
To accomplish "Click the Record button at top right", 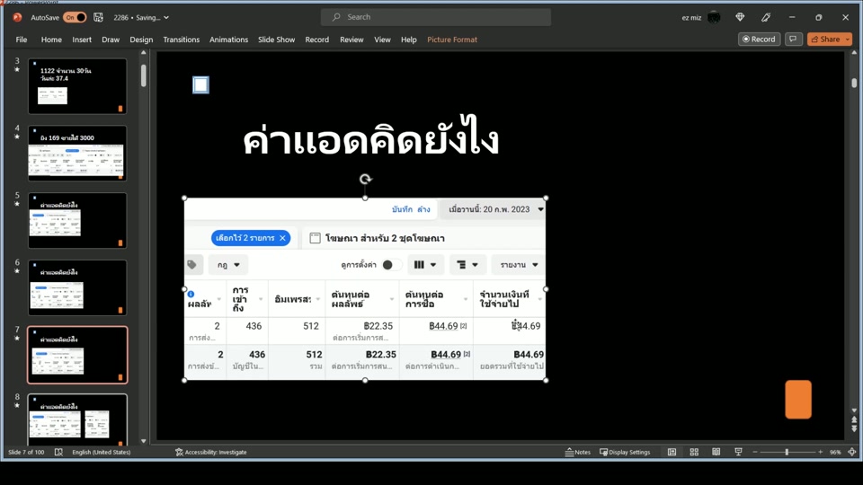I will pos(759,39).
